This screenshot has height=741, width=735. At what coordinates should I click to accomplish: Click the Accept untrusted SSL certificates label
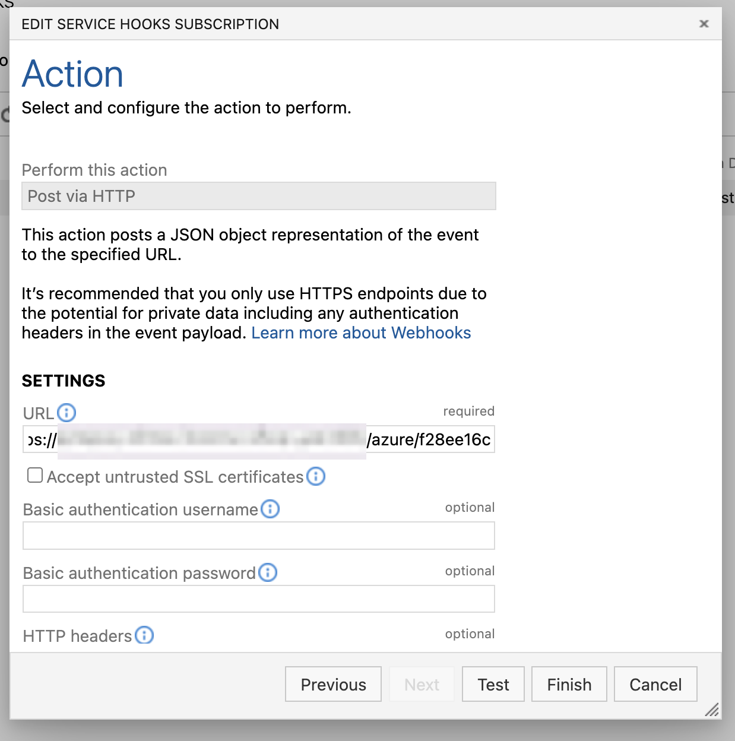pyautogui.click(x=175, y=477)
